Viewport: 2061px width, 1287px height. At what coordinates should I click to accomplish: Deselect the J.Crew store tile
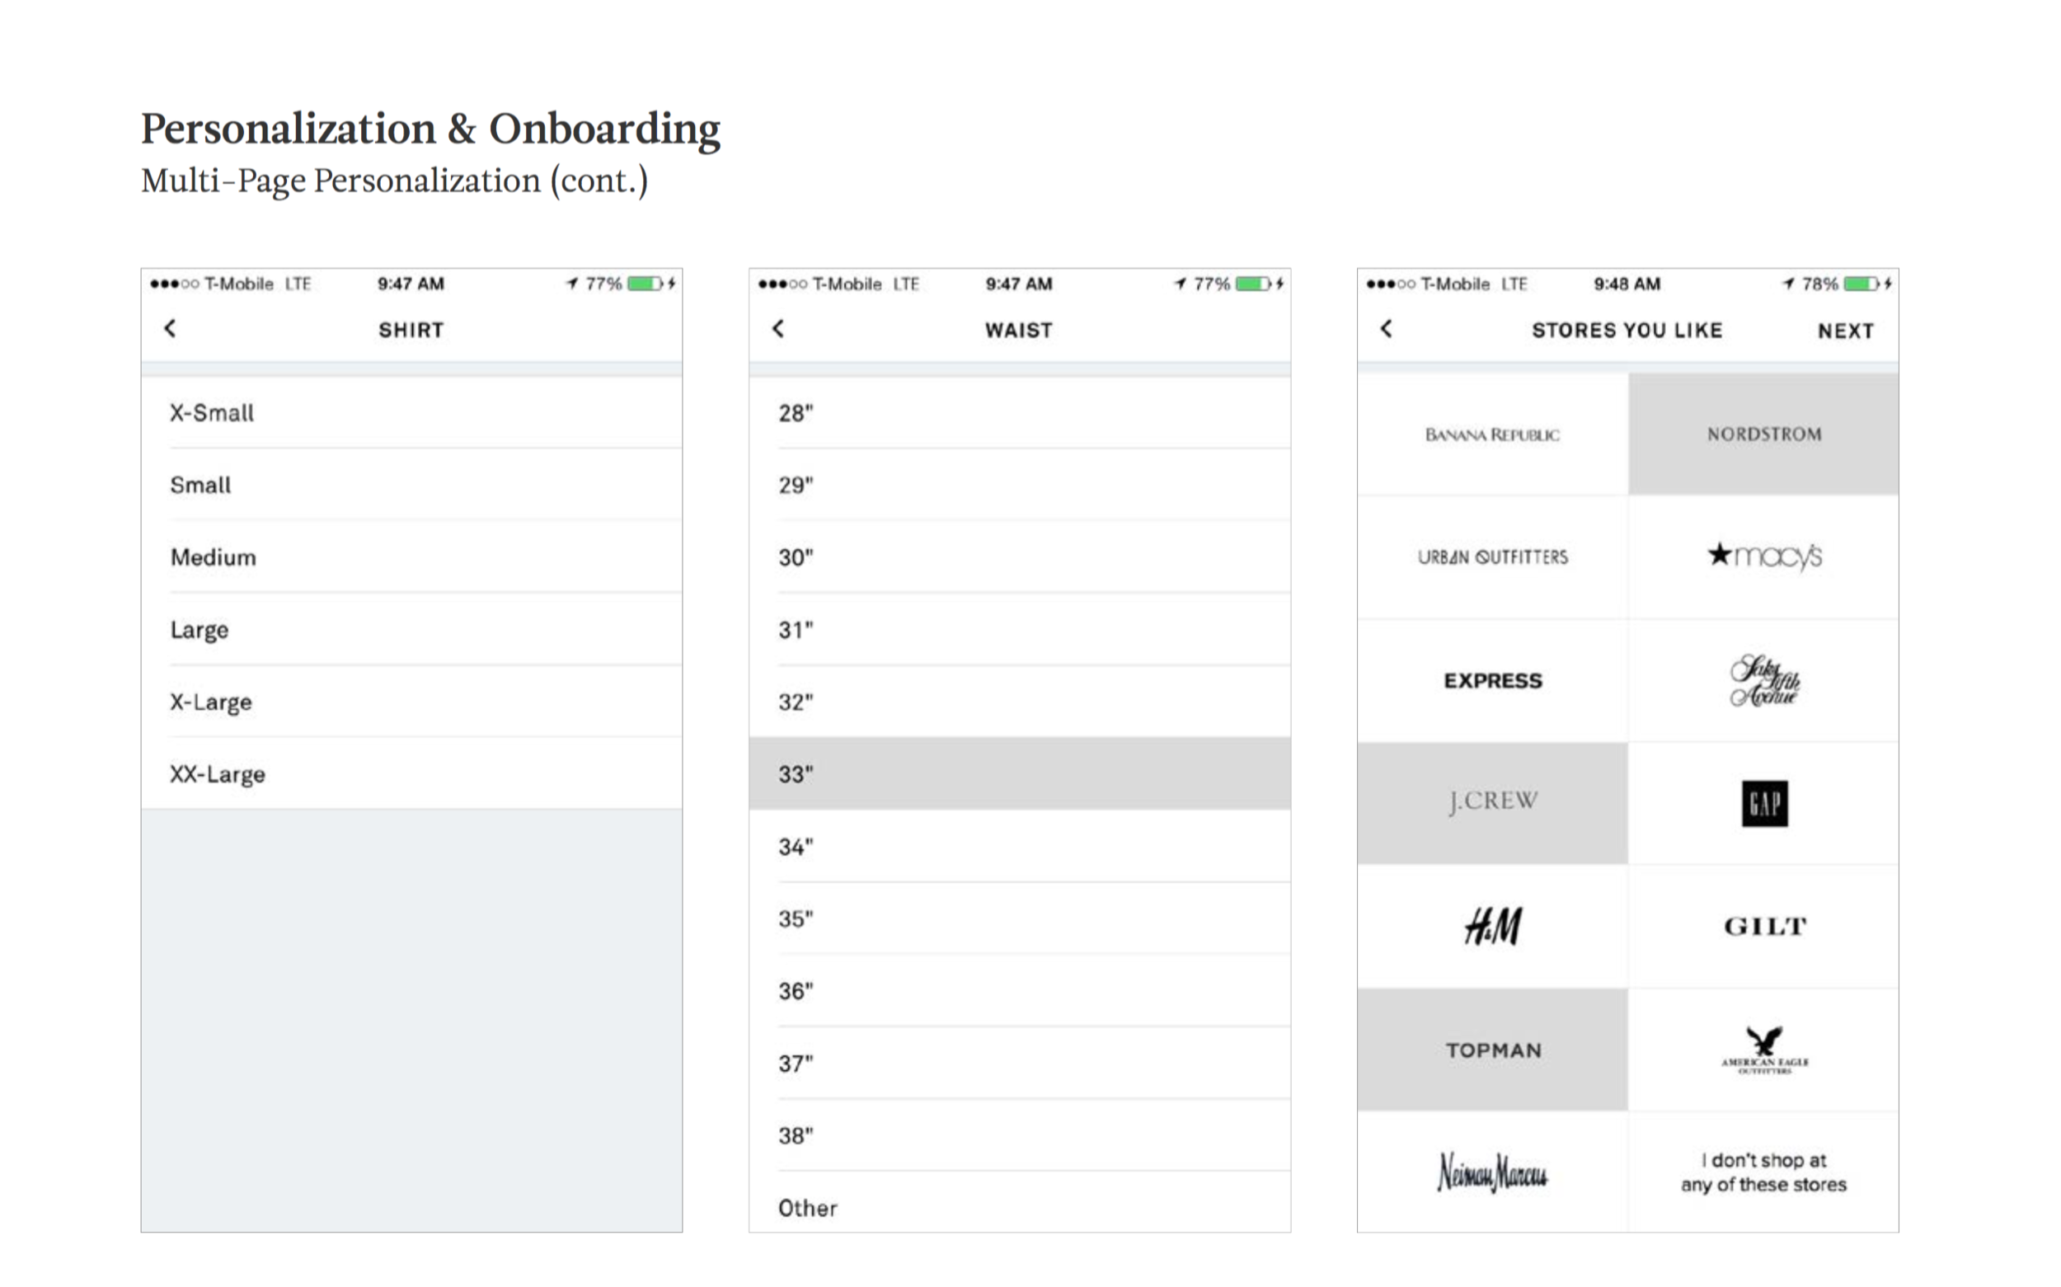click(x=1492, y=802)
